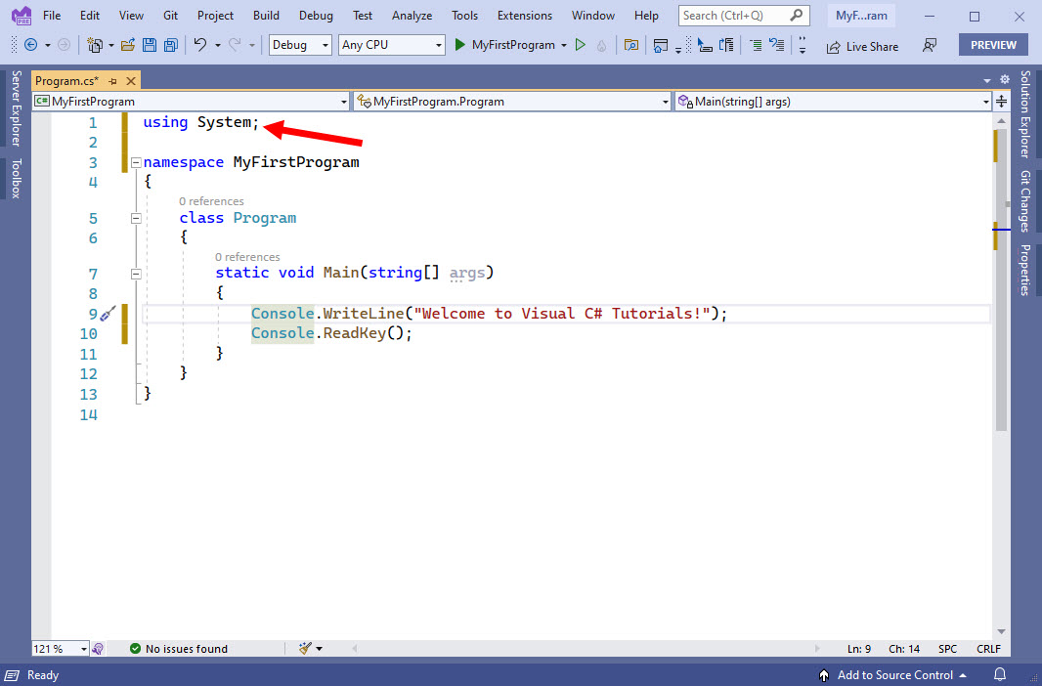Collapse the Program class code block

(x=136, y=218)
